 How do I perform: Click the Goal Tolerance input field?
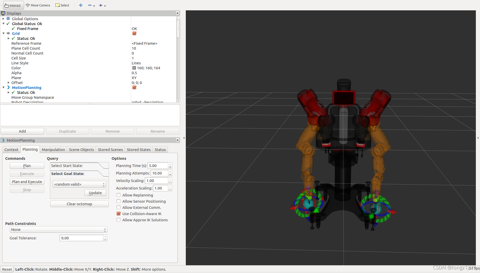[82, 238]
